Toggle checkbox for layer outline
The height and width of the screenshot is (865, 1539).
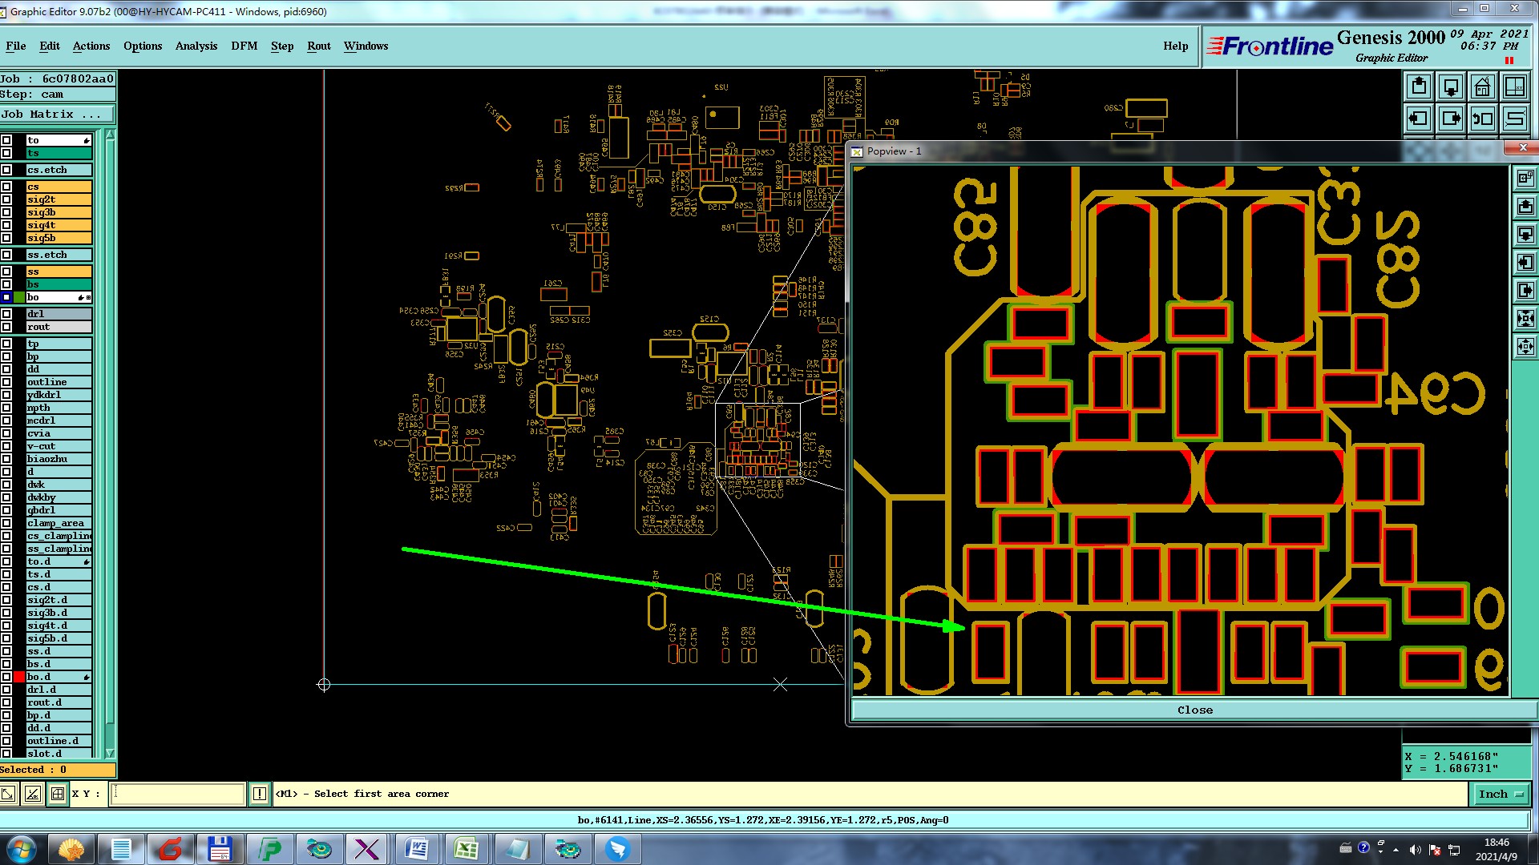point(6,382)
